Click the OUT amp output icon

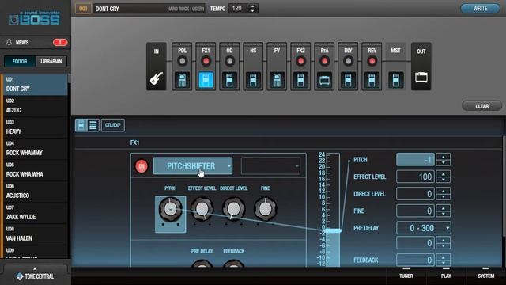click(421, 78)
